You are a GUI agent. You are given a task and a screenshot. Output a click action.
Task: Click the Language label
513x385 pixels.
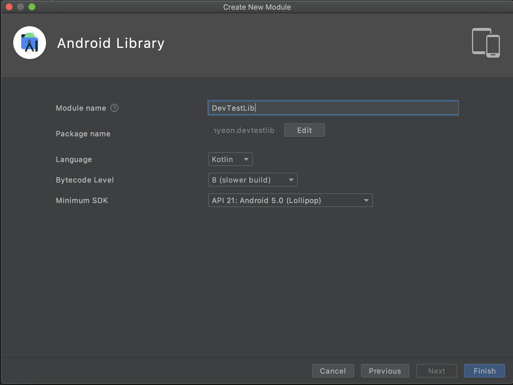pos(74,159)
